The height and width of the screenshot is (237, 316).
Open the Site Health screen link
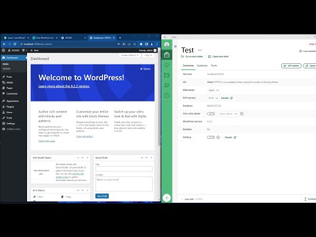[x=70, y=175]
